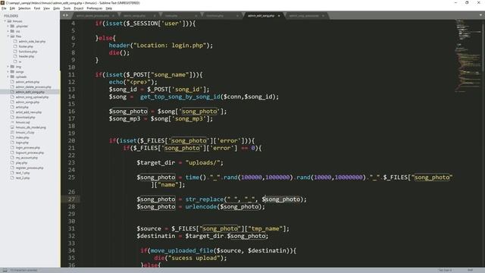Viewport: 485px width, 273px height.
Task: Close the admin_song_upload tab
Action: tap(324, 15)
